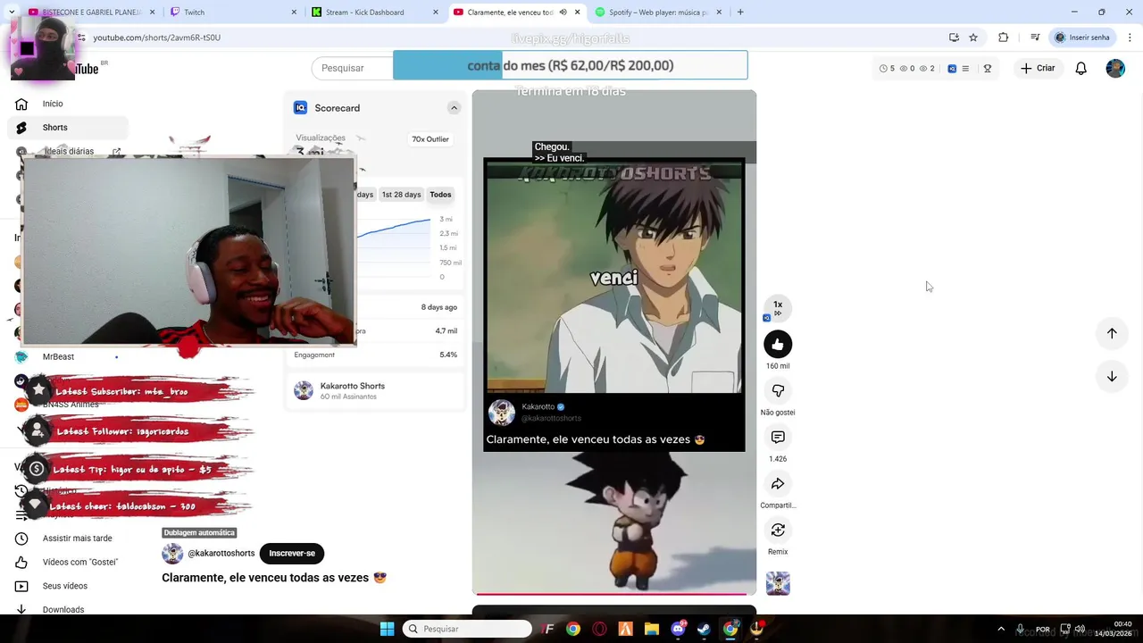
Task: Switch to the Spotify Web player tab
Action: click(x=658, y=12)
